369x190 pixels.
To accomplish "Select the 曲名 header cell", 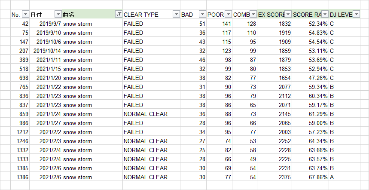I will click(92, 14).
